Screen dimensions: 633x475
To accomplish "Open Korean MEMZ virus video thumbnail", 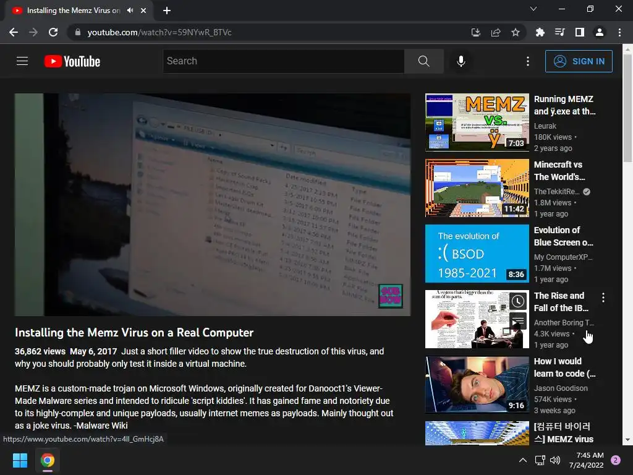I will 477,433.
